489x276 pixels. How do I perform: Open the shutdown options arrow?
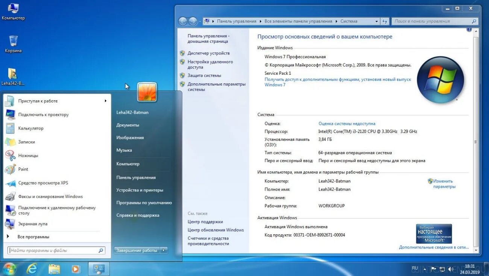click(x=164, y=250)
